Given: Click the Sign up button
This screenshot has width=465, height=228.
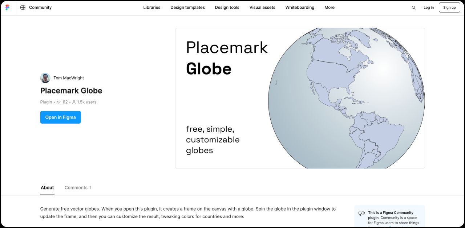Looking at the screenshot, I should [x=449, y=7].
